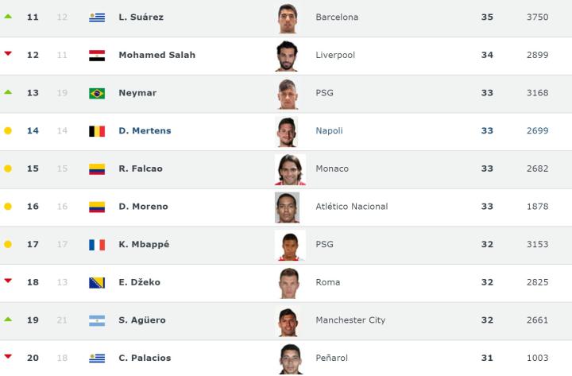Open K. Mbappé's profile link
This screenshot has height=376, width=572.
coord(144,245)
